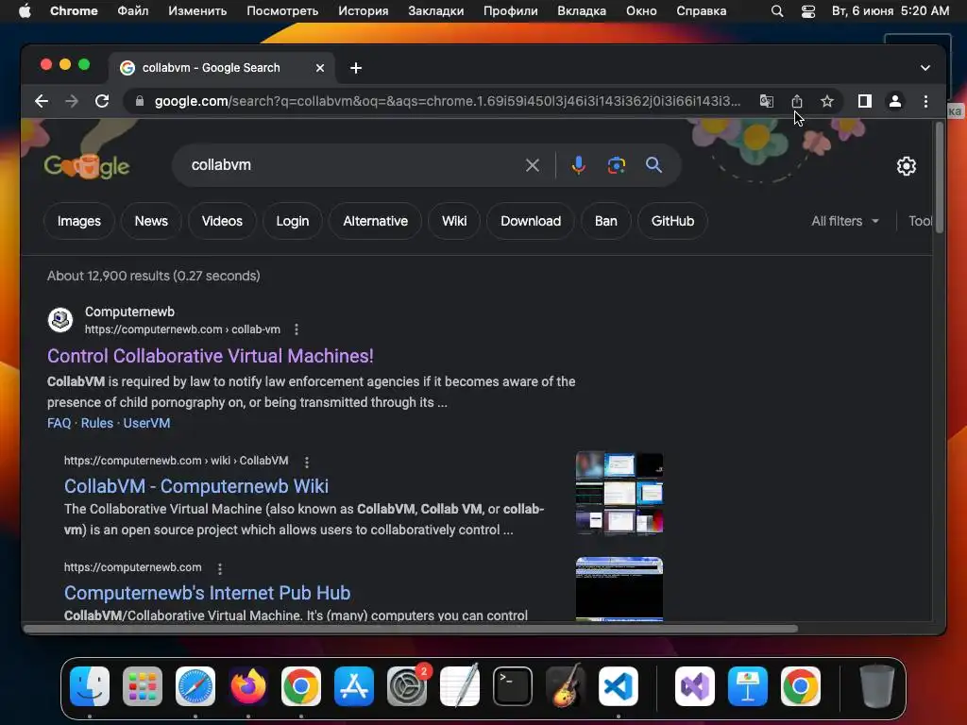The height and width of the screenshot is (725, 967).
Task: Open System Settings from the dock
Action: tap(407, 686)
